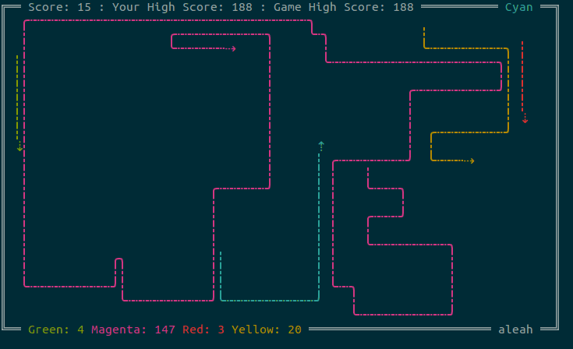Click the 'Green: 4' score entry
Image resolution: width=573 pixels, height=349 pixels.
coord(56,330)
